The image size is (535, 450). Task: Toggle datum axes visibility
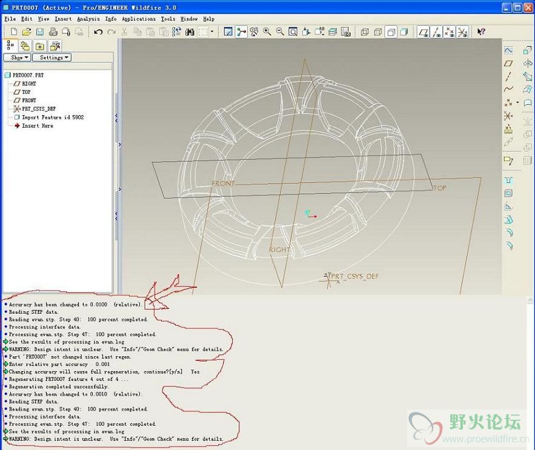[x=437, y=31]
